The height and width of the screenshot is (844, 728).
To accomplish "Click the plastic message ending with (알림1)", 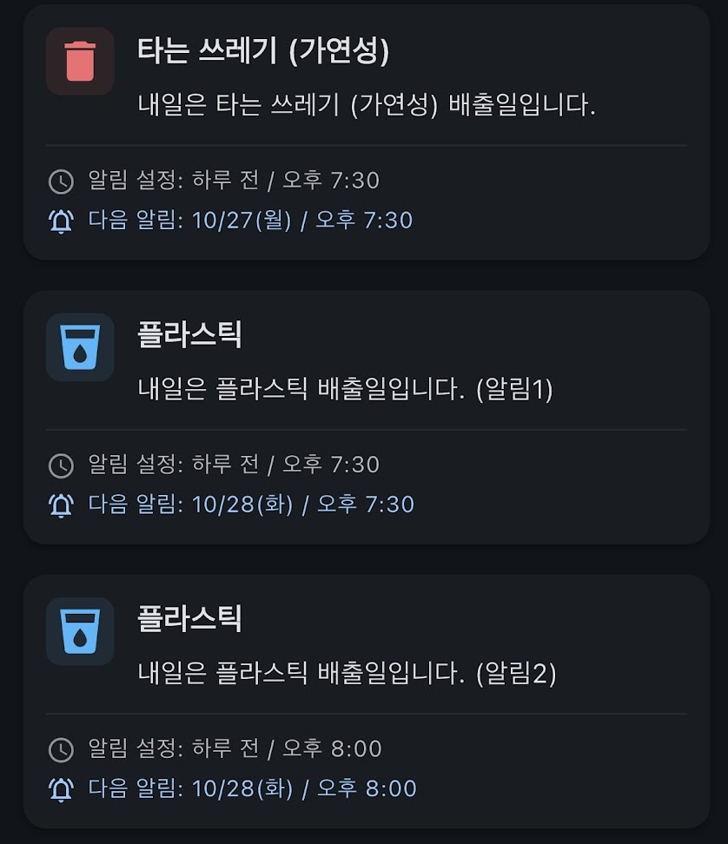I will point(346,389).
